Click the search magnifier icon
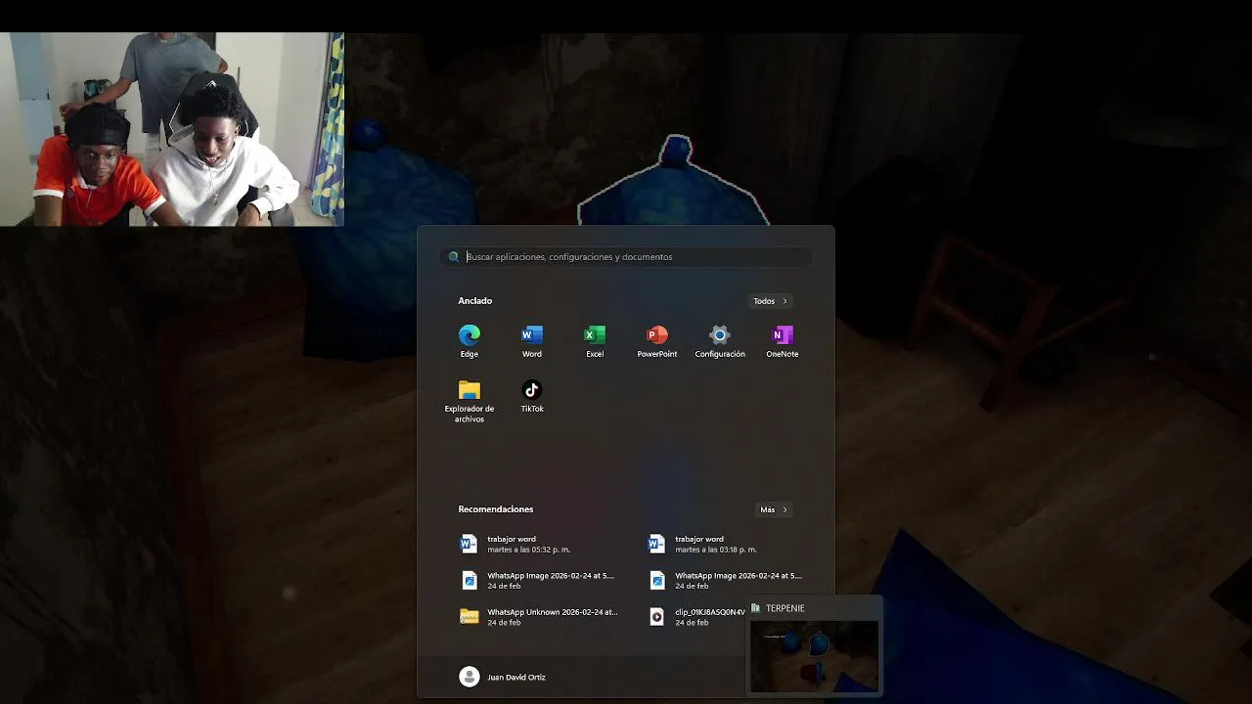Viewport: 1252px width, 704px height. coord(454,257)
